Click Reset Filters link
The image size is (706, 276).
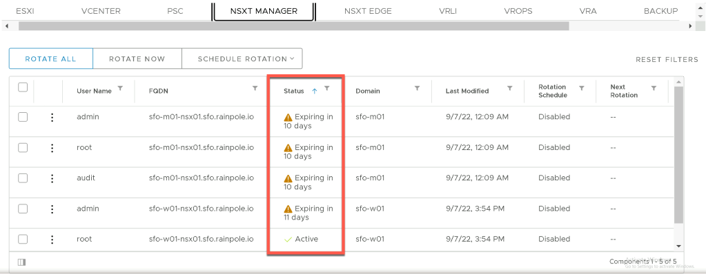pyautogui.click(x=667, y=60)
